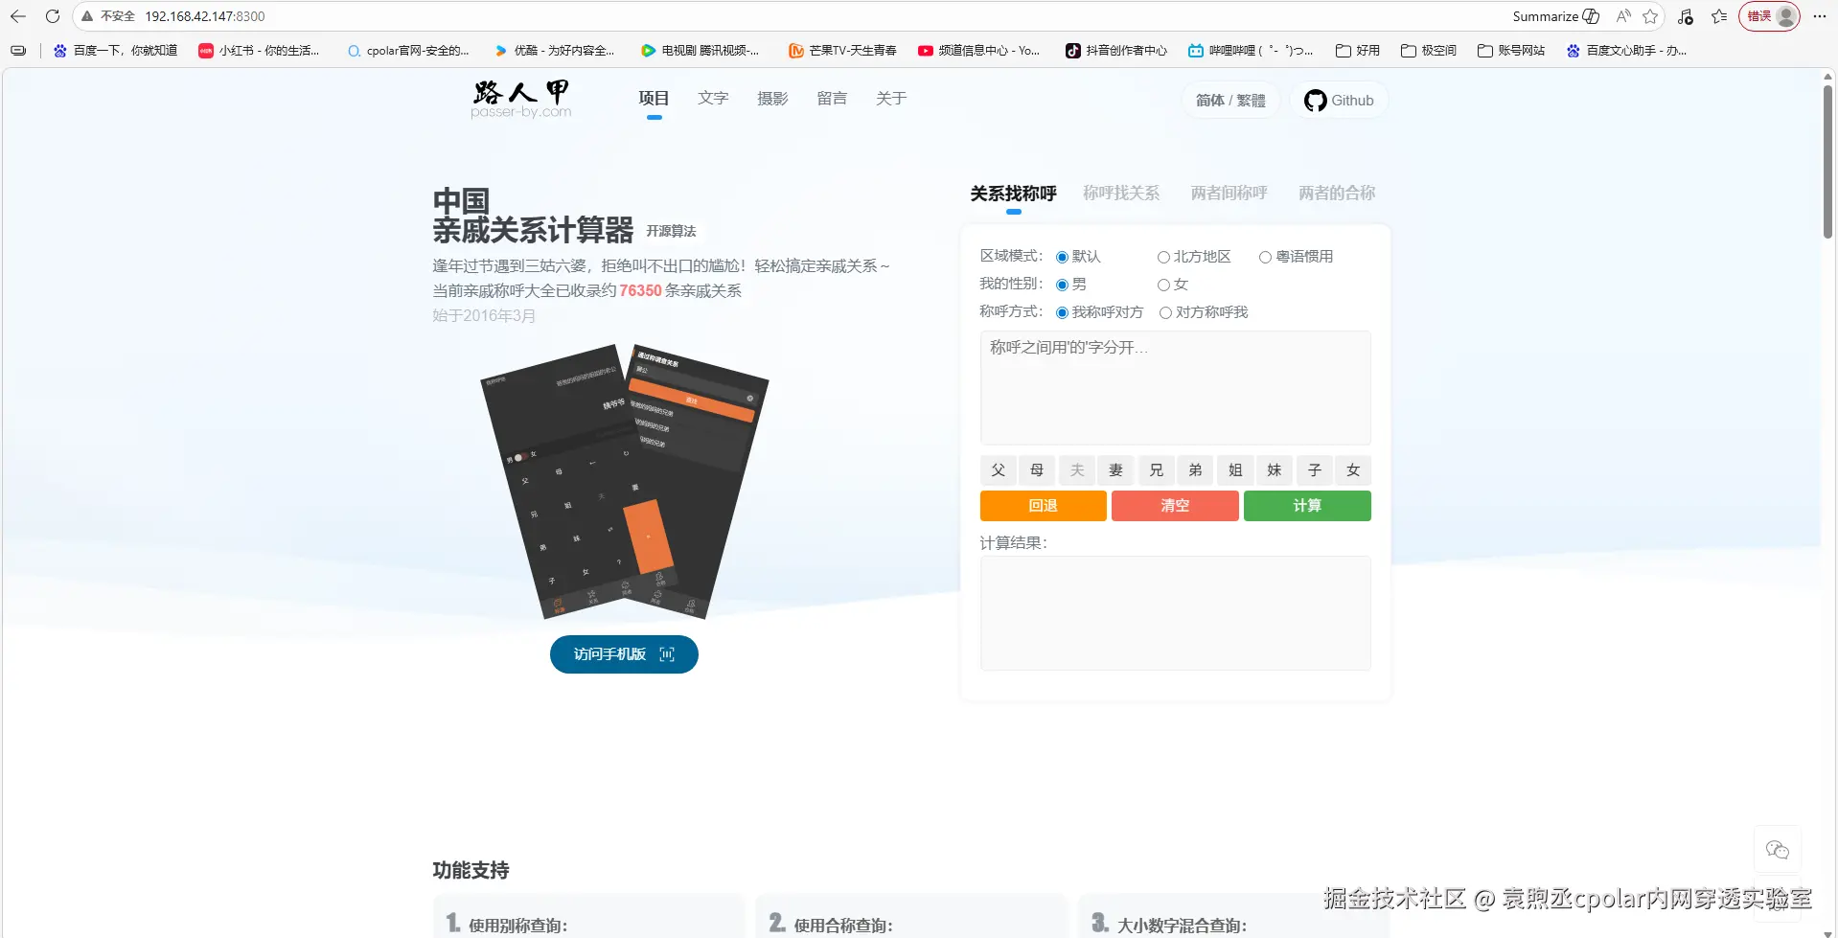1838x938 pixels.
Task: Click the browser address bar URL
Action: click(x=205, y=16)
